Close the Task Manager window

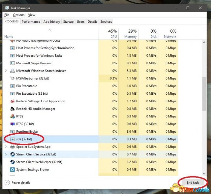(200, 8)
